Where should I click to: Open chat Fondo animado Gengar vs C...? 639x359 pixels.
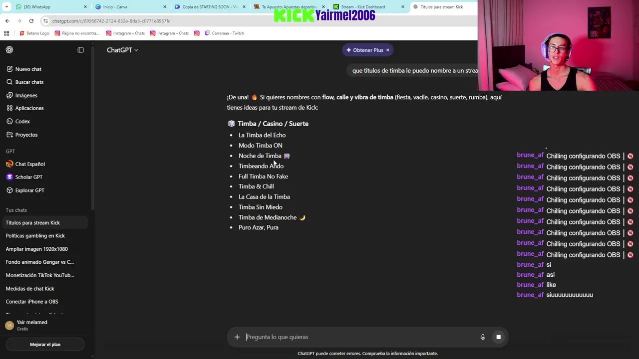tap(45, 262)
